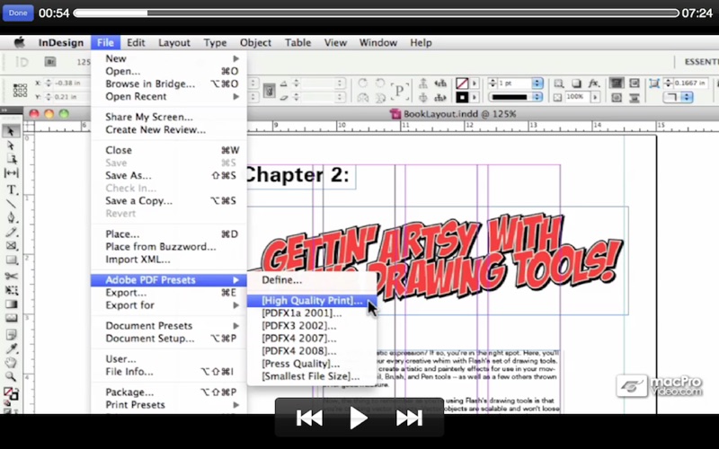Open the corner shape dropdown
The width and height of the screenshot is (719, 449).
coord(687,97)
